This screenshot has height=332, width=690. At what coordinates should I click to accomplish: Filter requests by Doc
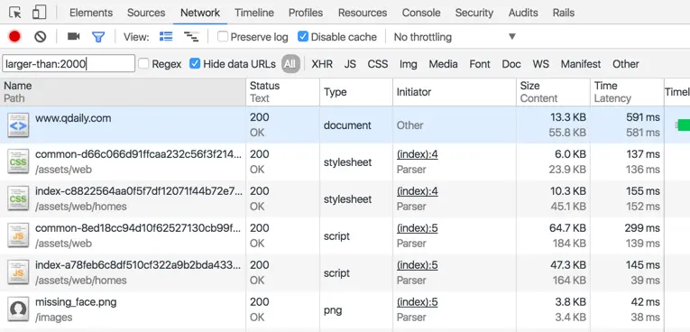(511, 64)
